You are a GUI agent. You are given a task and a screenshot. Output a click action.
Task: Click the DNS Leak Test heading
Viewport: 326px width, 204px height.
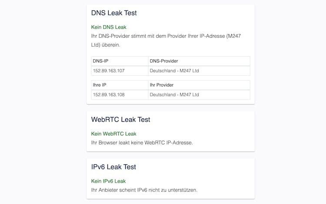click(114, 13)
